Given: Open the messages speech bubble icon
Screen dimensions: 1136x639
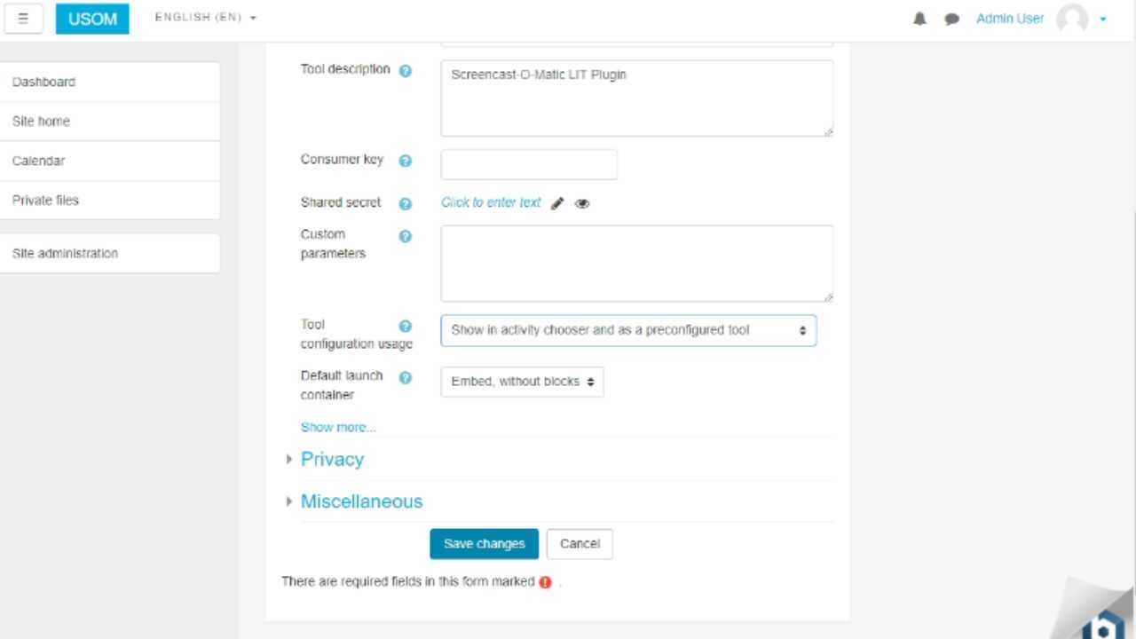Looking at the screenshot, I should (x=952, y=19).
